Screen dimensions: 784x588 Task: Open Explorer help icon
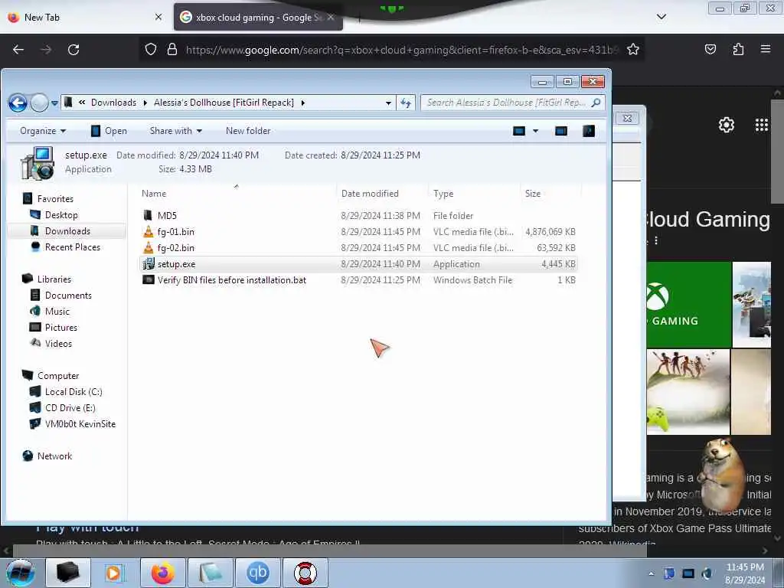pyautogui.click(x=589, y=131)
